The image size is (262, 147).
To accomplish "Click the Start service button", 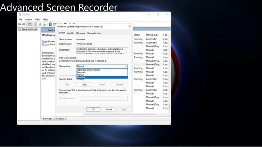I will pos(67,85).
